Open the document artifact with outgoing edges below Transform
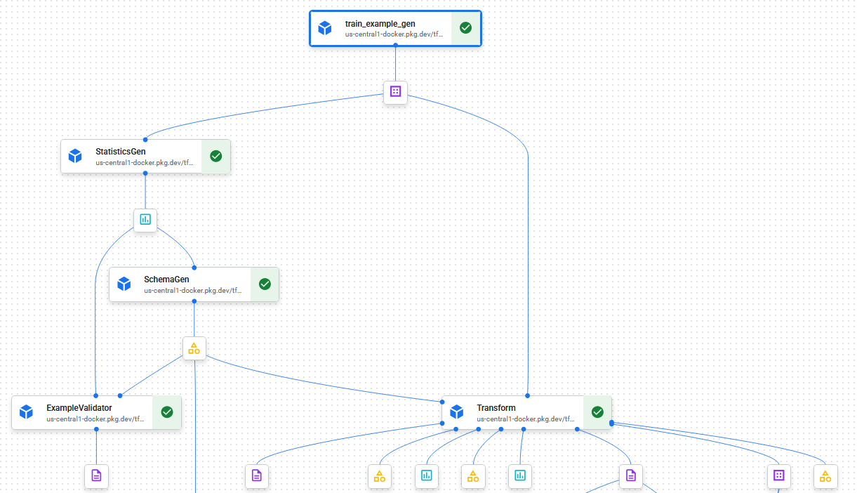The image size is (857, 493). pos(630,475)
